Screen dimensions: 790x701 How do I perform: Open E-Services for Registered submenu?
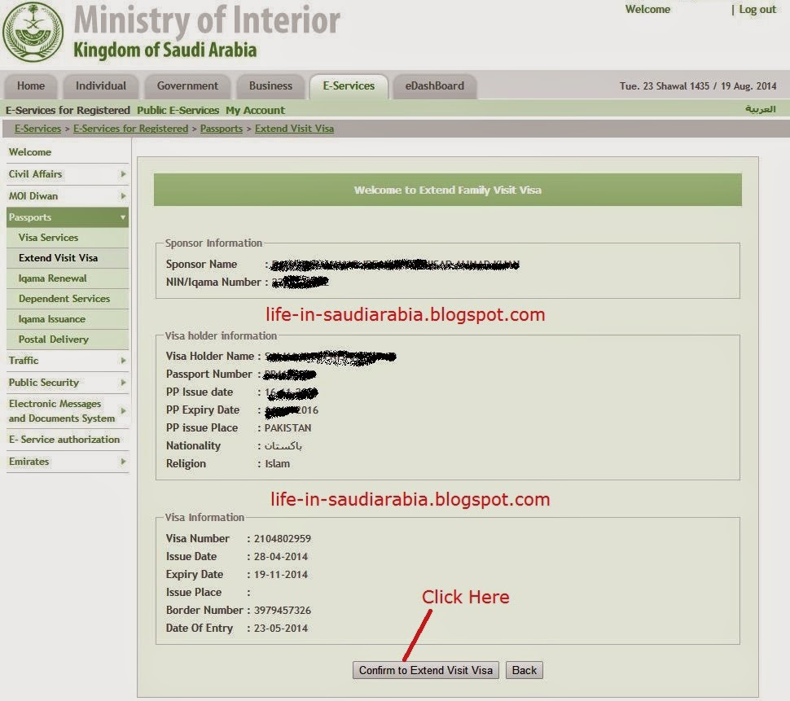68,110
